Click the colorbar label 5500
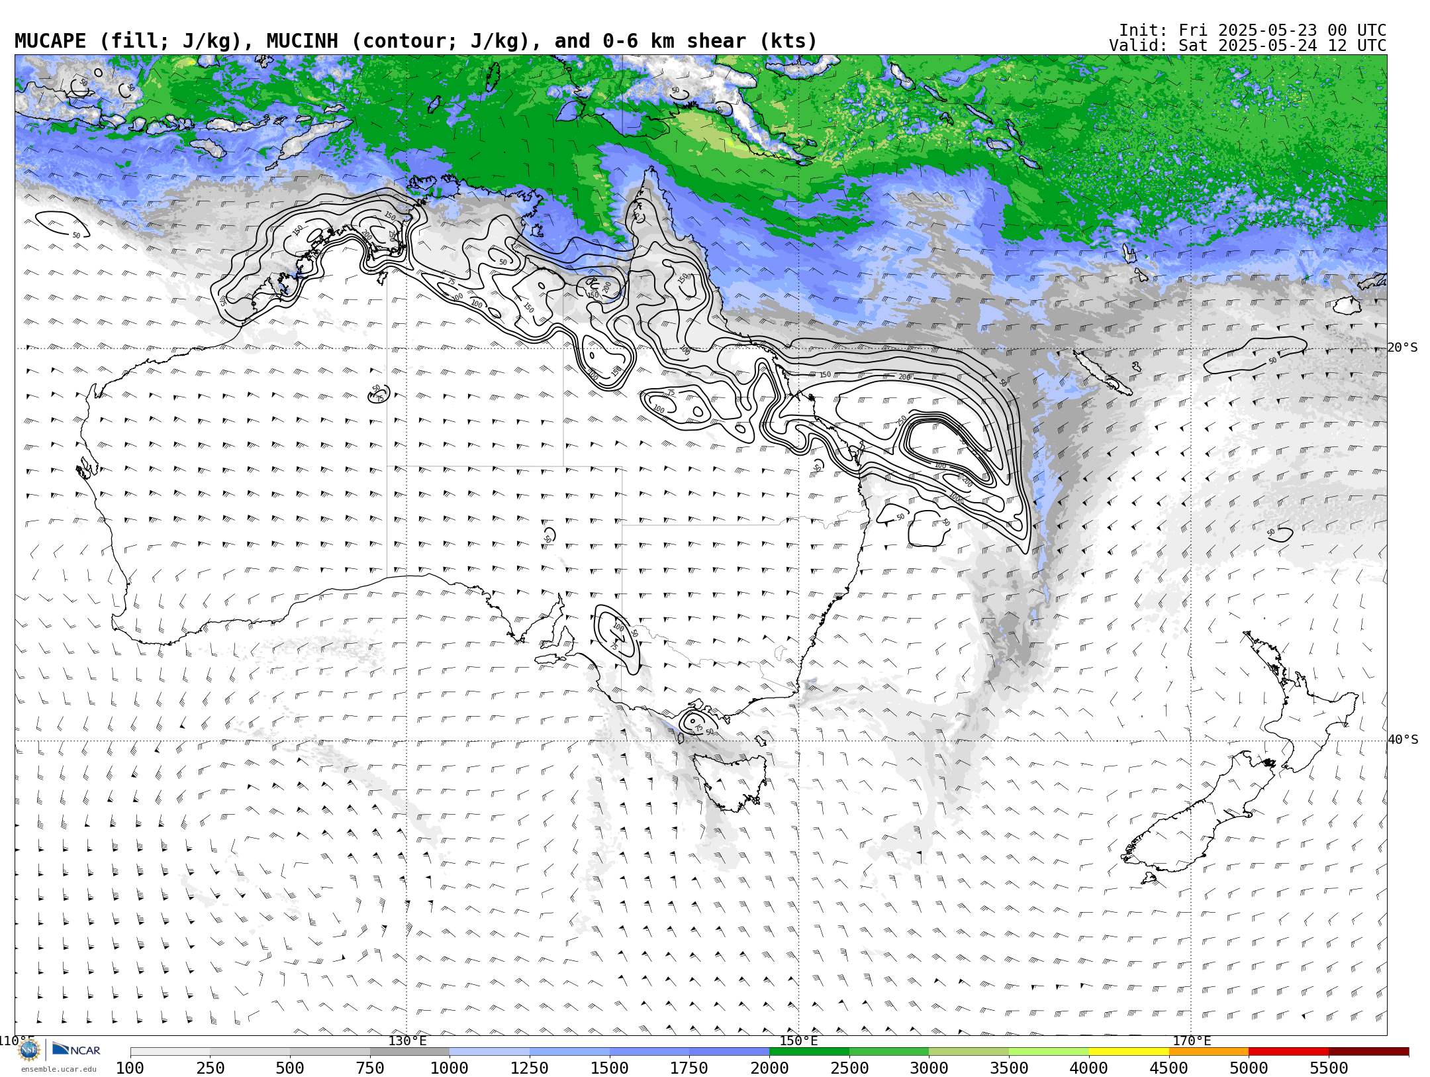Viewport: 1430px width, 1077px height. [x=1329, y=1068]
